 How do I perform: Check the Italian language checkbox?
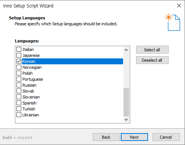click(x=19, y=49)
